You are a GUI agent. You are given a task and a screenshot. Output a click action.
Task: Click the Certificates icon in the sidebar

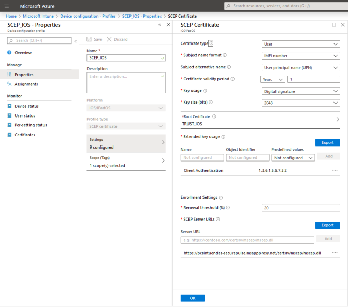point(9,135)
